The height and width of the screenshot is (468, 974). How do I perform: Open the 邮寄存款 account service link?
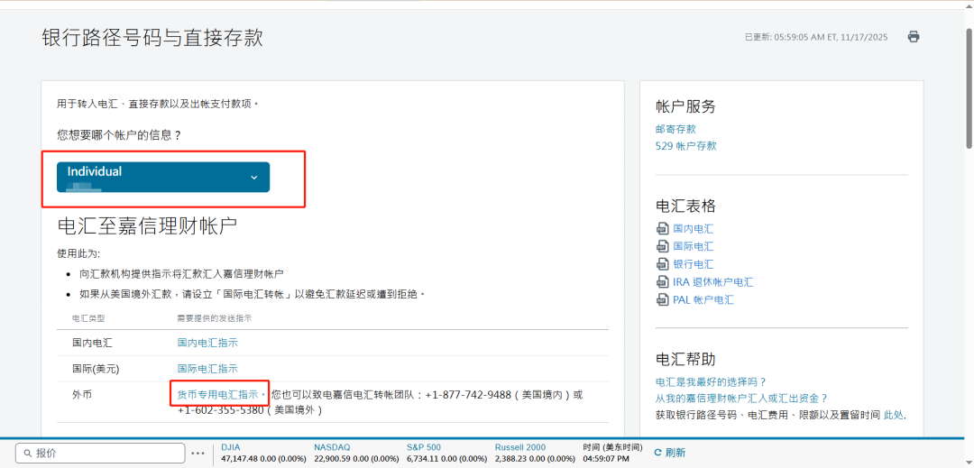(x=675, y=129)
